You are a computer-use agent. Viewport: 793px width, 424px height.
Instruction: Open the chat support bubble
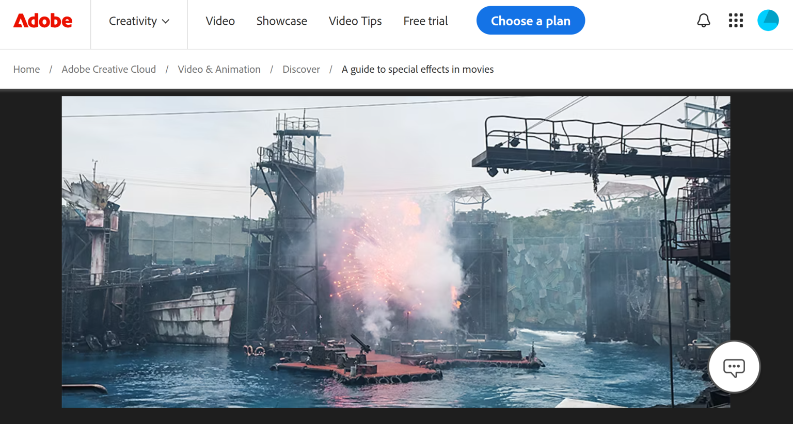pyautogui.click(x=734, y=367)
